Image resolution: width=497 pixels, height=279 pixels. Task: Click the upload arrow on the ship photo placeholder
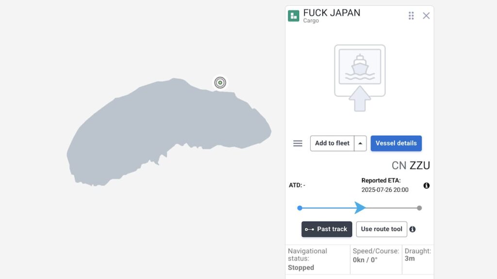coord(360,99)
